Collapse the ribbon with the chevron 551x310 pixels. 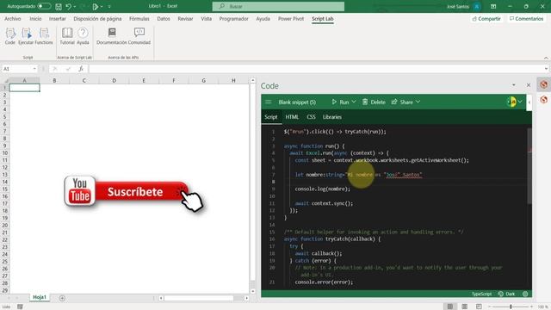[x=546, y=58]
